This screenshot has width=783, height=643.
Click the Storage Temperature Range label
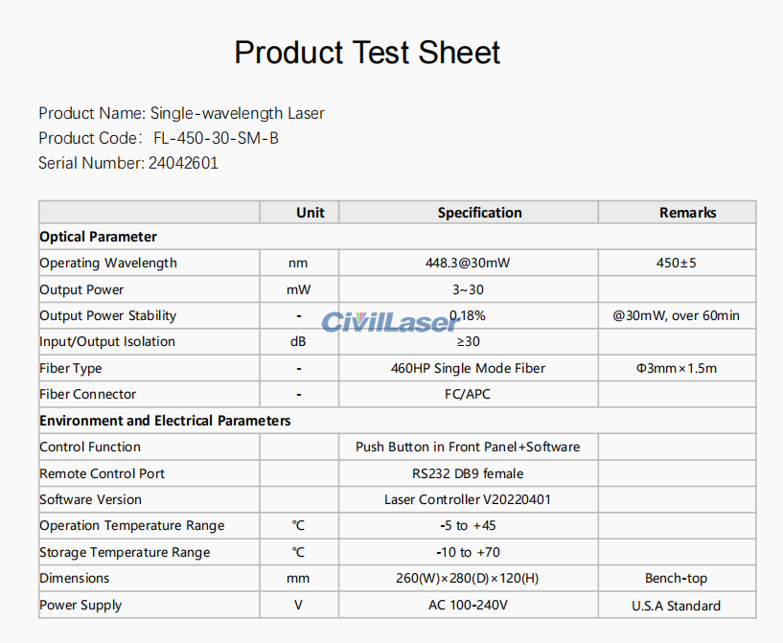click(x=125, y=553)
